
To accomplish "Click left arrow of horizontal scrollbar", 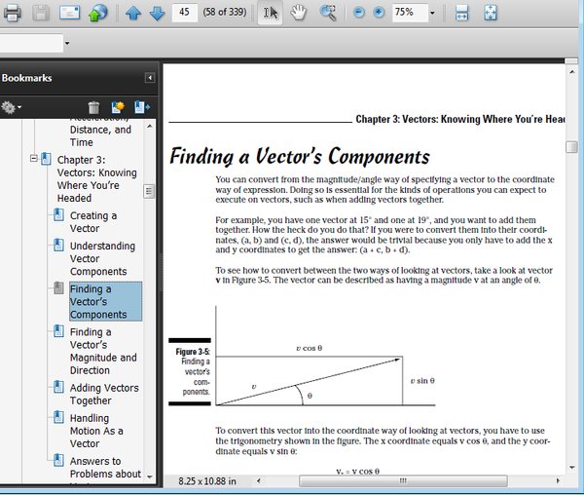I will (259, 480).
